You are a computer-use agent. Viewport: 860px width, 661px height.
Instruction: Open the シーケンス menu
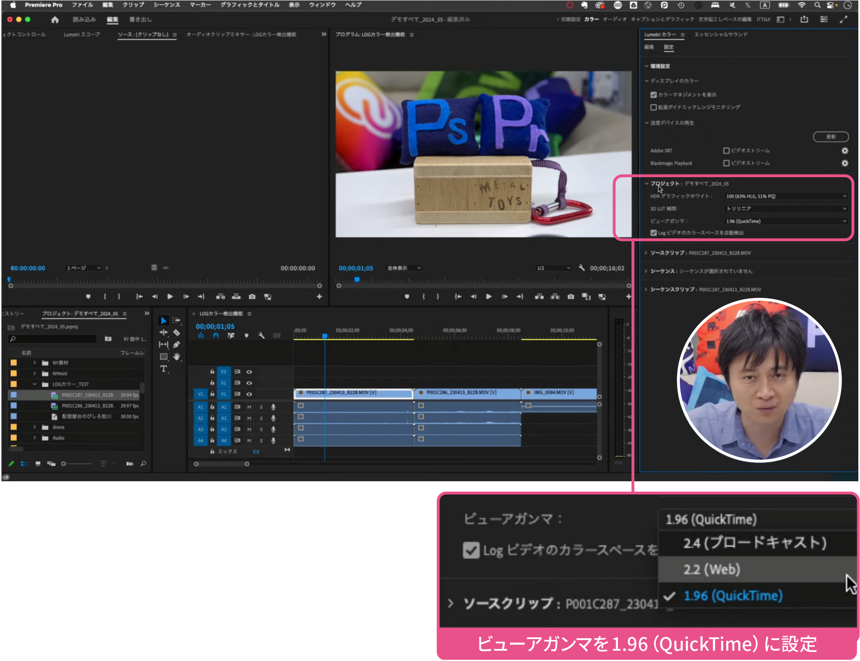coord(167,5)
